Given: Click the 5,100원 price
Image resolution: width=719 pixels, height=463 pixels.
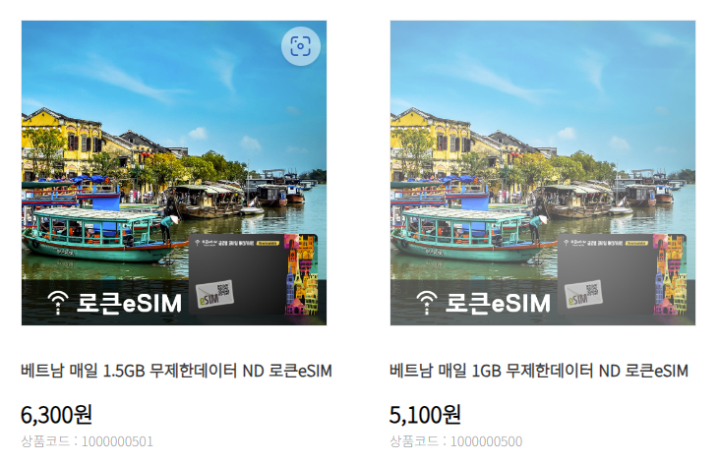Looking at the screenshot, I should click(425, 415).
